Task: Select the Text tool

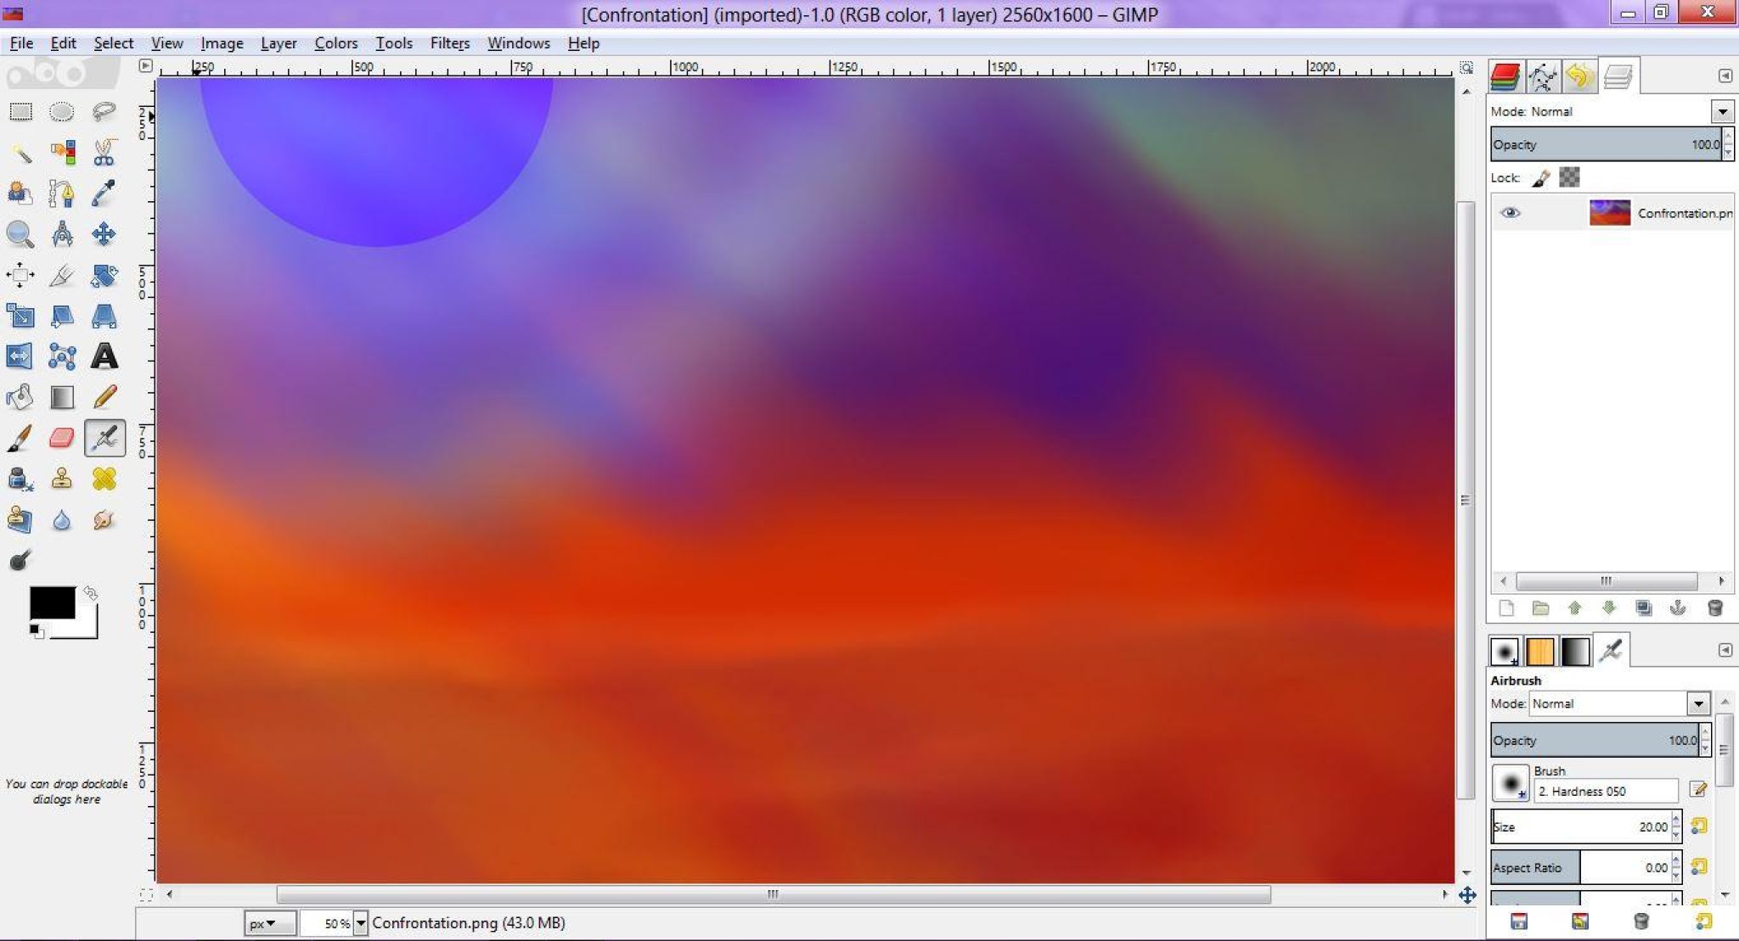Action: (x=104, y=356)
